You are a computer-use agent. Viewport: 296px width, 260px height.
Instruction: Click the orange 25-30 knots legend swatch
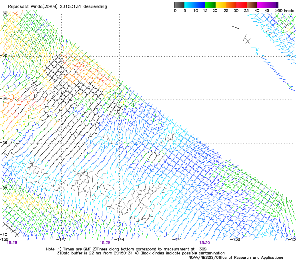coord(231,5)
